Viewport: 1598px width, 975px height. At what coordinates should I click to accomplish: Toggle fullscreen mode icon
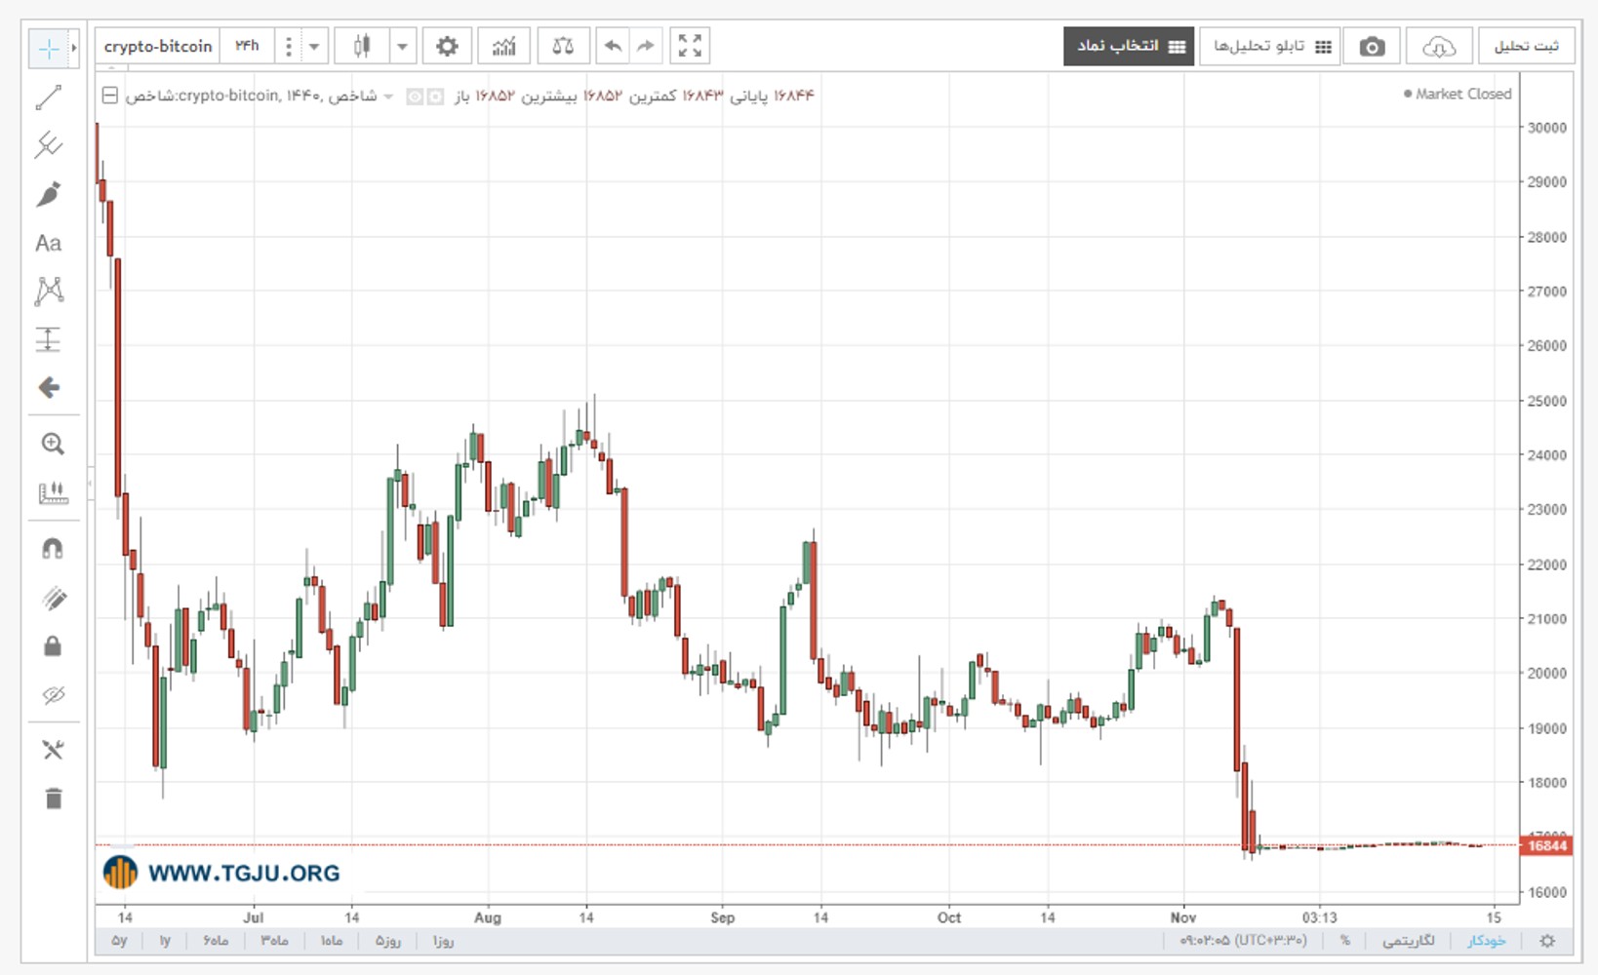(x=690, y=46)
